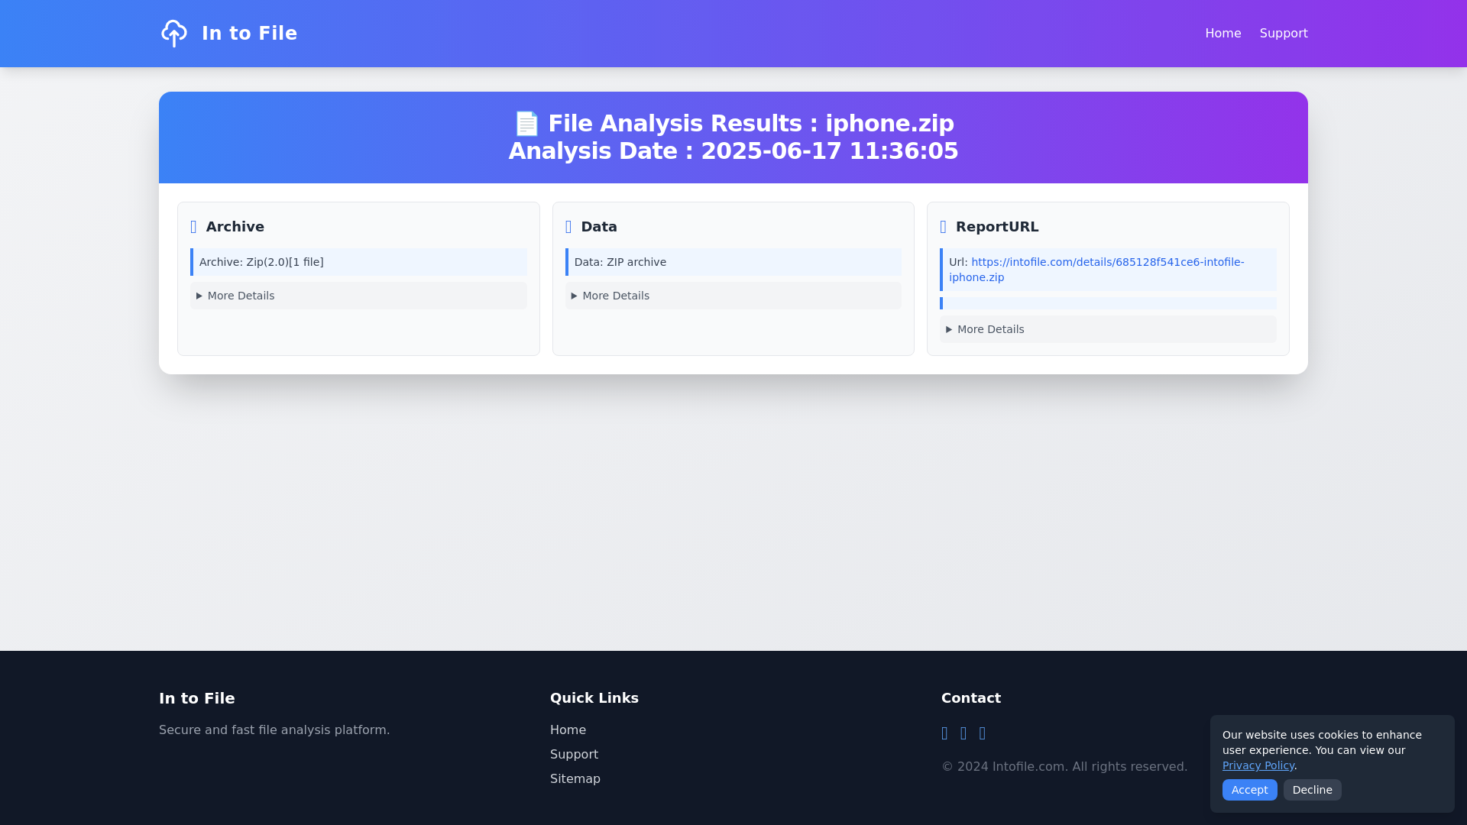Open the third contact icon in footer

(x=983, y=733)
